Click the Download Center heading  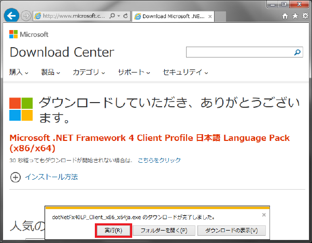pos(62,52)
